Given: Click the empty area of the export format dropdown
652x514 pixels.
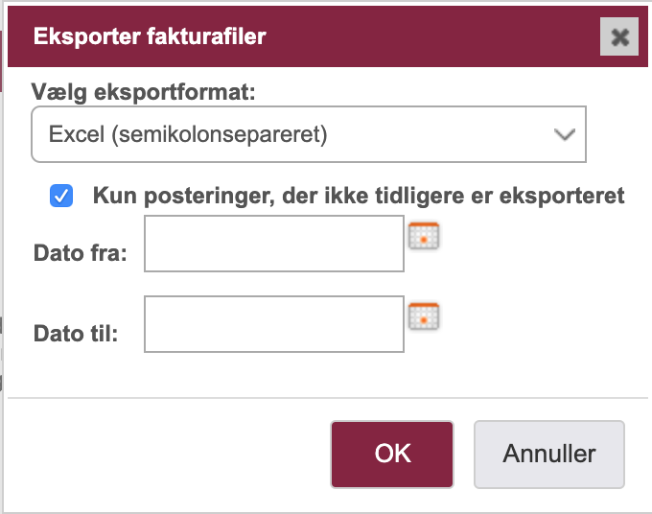Looking at the screenshot, I should coord(436,134).
